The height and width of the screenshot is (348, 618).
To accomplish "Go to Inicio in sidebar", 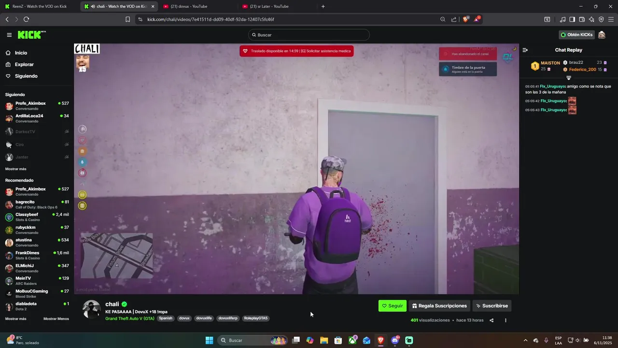I will [21, 53].
